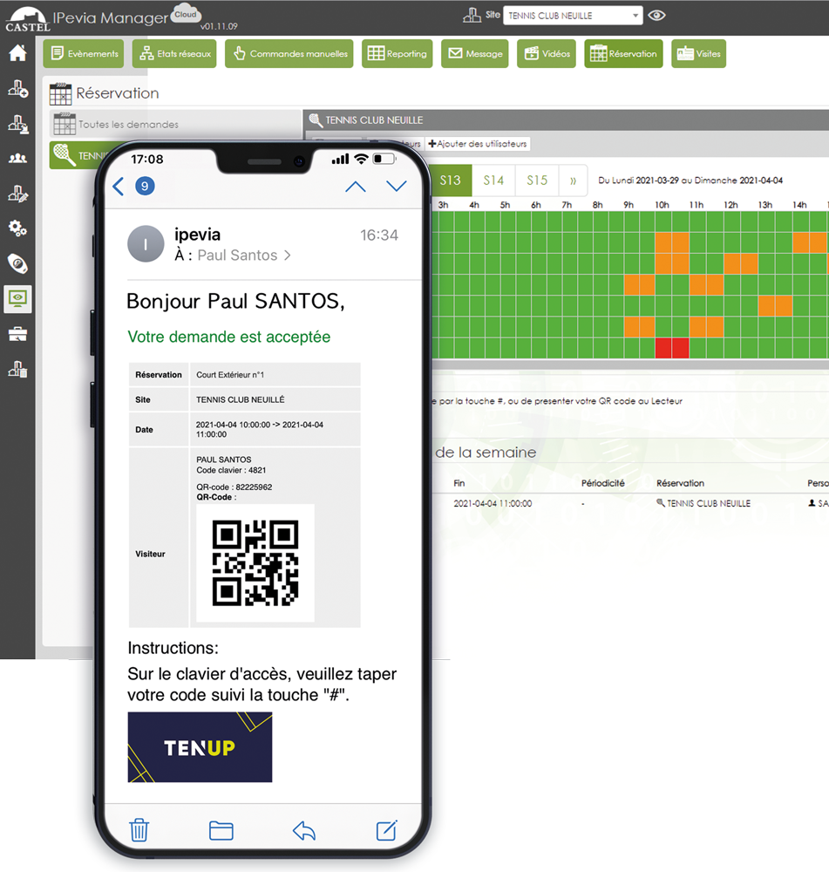Tap the cellular signal bars on phone

(x=340, y=159)
